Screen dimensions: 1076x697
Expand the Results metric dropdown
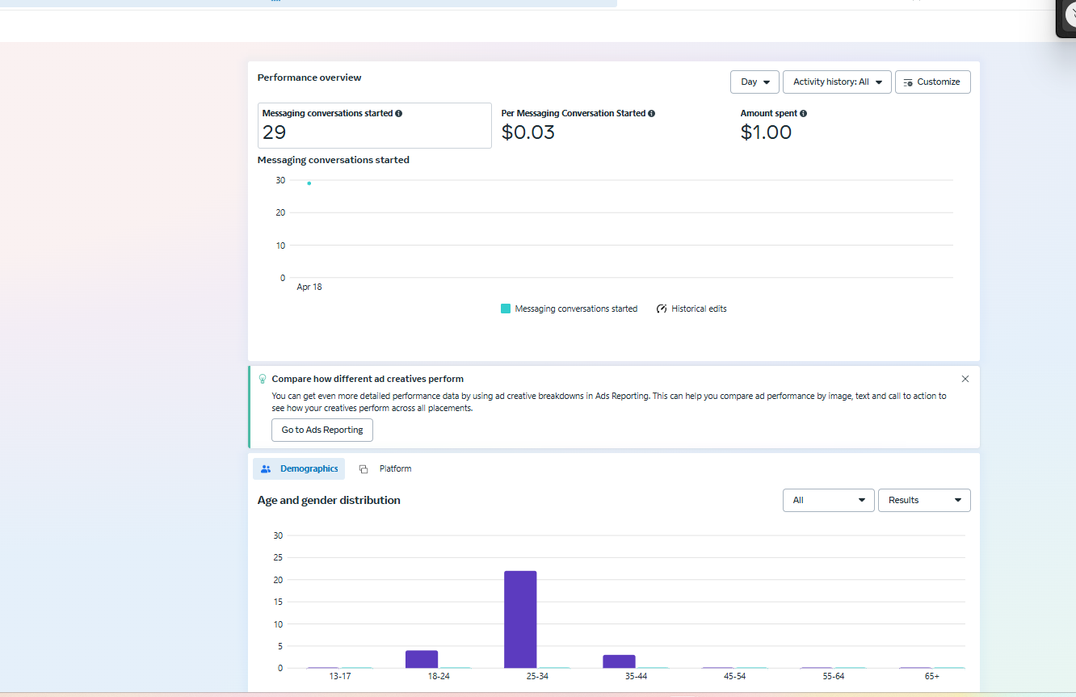[924, 500]
